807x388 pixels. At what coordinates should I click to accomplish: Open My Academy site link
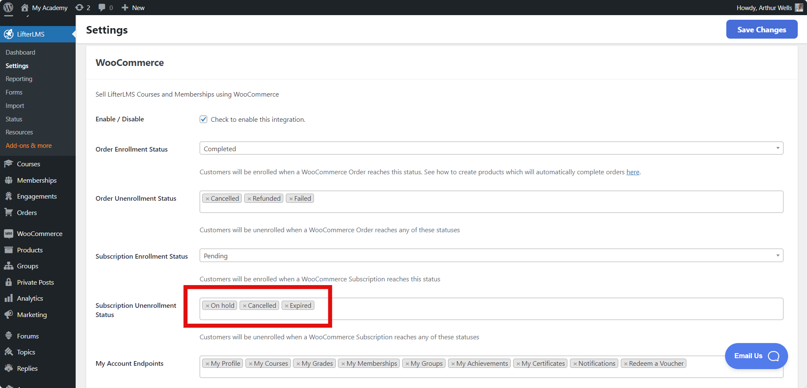44,8
